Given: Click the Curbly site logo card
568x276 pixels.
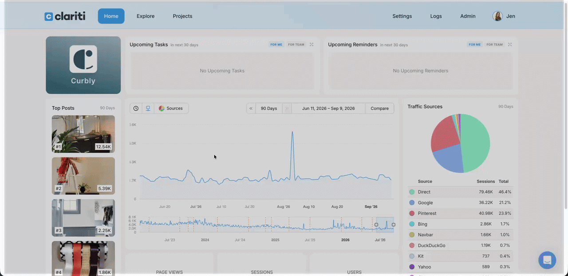Looking at the screenshot, I should tap(83, 65).
